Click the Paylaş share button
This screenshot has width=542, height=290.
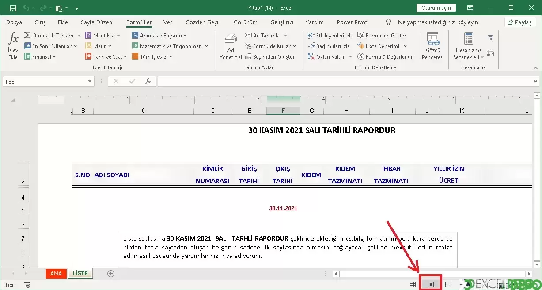pyautogui.click(x=520, y=22)
